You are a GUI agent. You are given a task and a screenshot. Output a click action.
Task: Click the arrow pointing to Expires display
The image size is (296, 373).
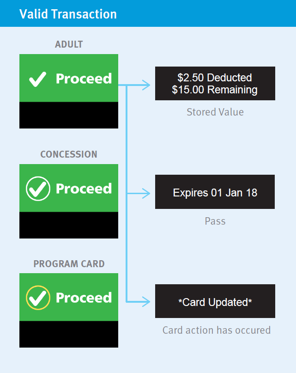pyautogui.click(x=145, y=194)
